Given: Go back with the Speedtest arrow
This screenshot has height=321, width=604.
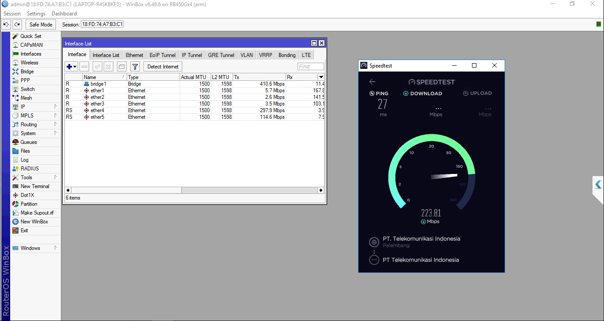Looking at the screenshot, I should click(372, 82).
